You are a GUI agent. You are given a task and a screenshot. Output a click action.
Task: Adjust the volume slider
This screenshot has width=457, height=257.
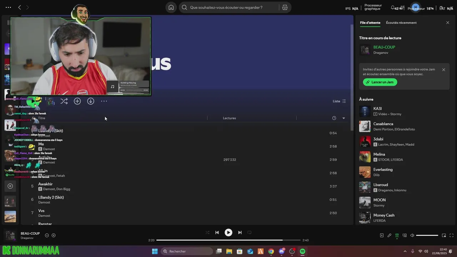coord(427,236)
